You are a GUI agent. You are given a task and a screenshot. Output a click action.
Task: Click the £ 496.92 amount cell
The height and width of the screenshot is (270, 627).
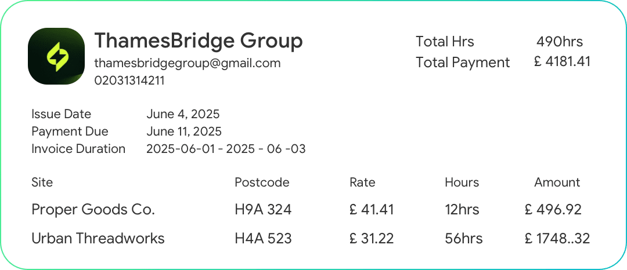[x=552, y=210]
